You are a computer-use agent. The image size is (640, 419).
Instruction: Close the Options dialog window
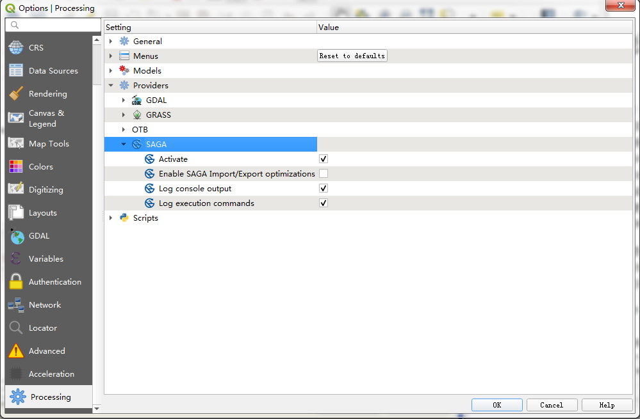(620, 5)
